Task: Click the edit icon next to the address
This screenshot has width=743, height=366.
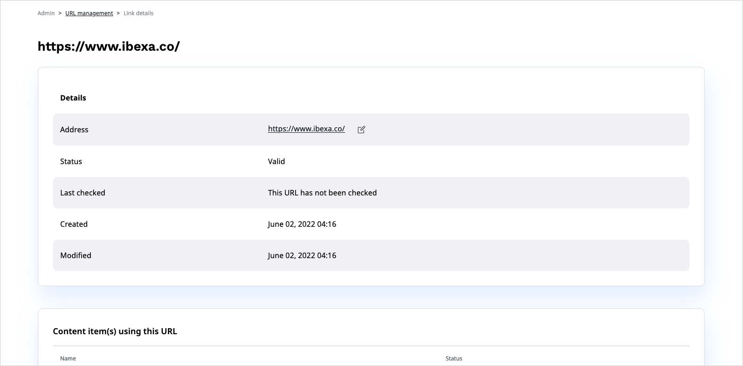Action: pyautogui.click(x=361, y=130)
